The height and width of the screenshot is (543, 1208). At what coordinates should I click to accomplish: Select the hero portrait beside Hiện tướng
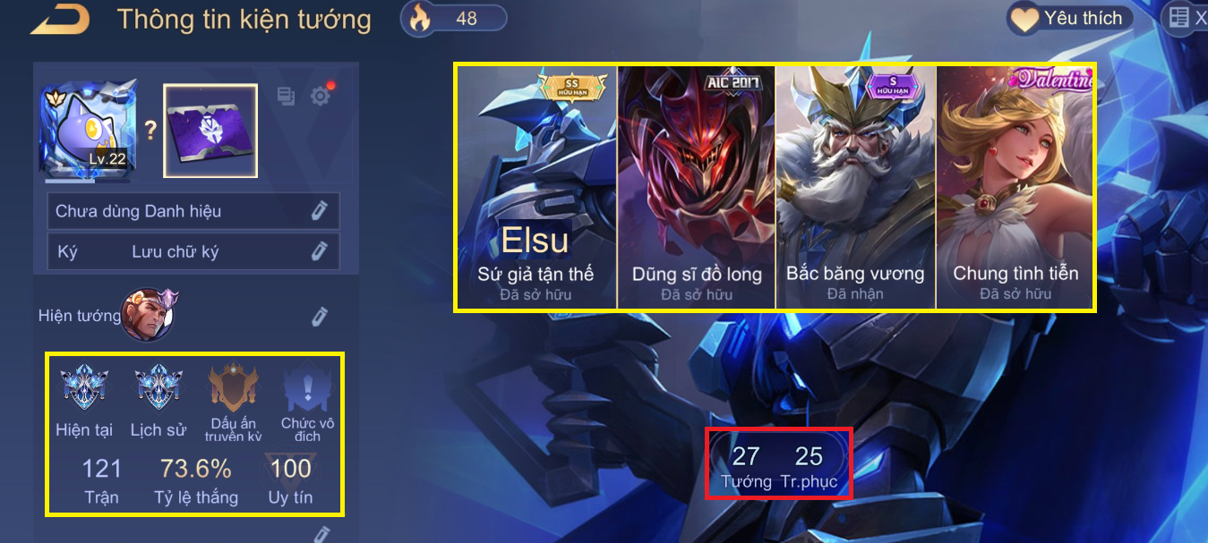pyautogui.click(x=150, y=314)
